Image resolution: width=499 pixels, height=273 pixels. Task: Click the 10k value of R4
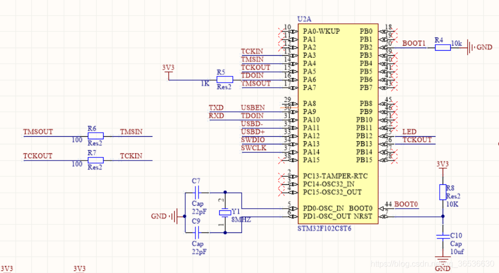456,44
